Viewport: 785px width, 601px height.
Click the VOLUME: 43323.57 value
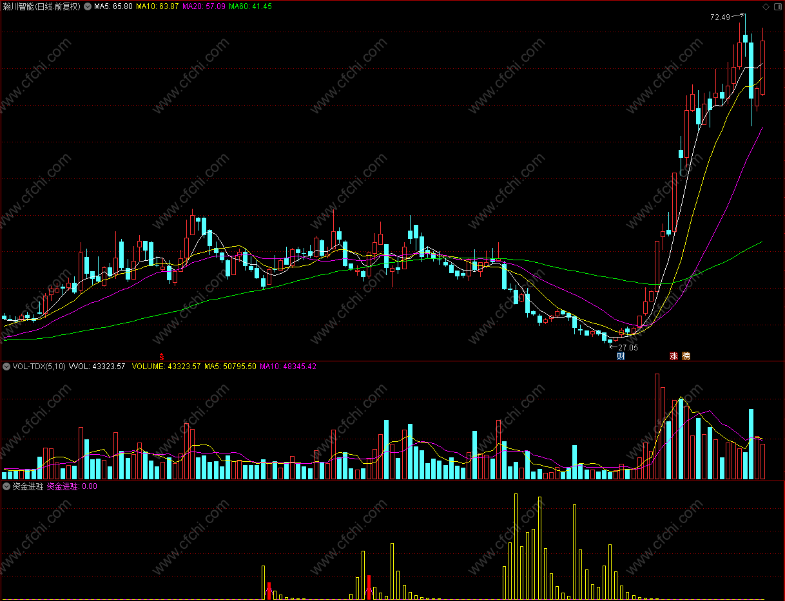point(166,367)
